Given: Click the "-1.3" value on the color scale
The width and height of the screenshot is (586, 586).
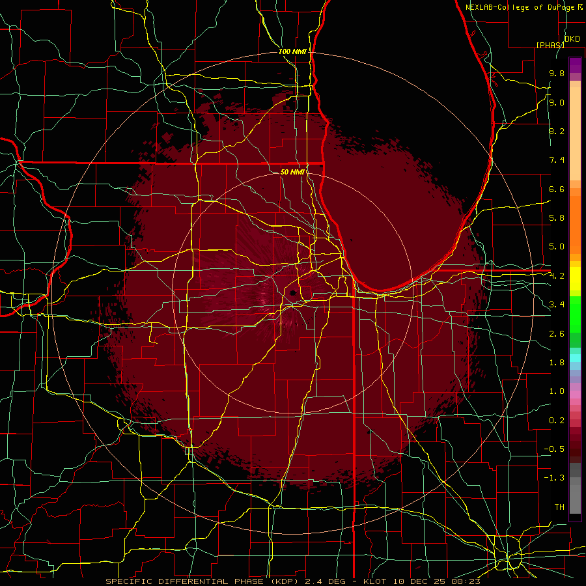Looking at the screenshot, I should [x=554, y=478].
